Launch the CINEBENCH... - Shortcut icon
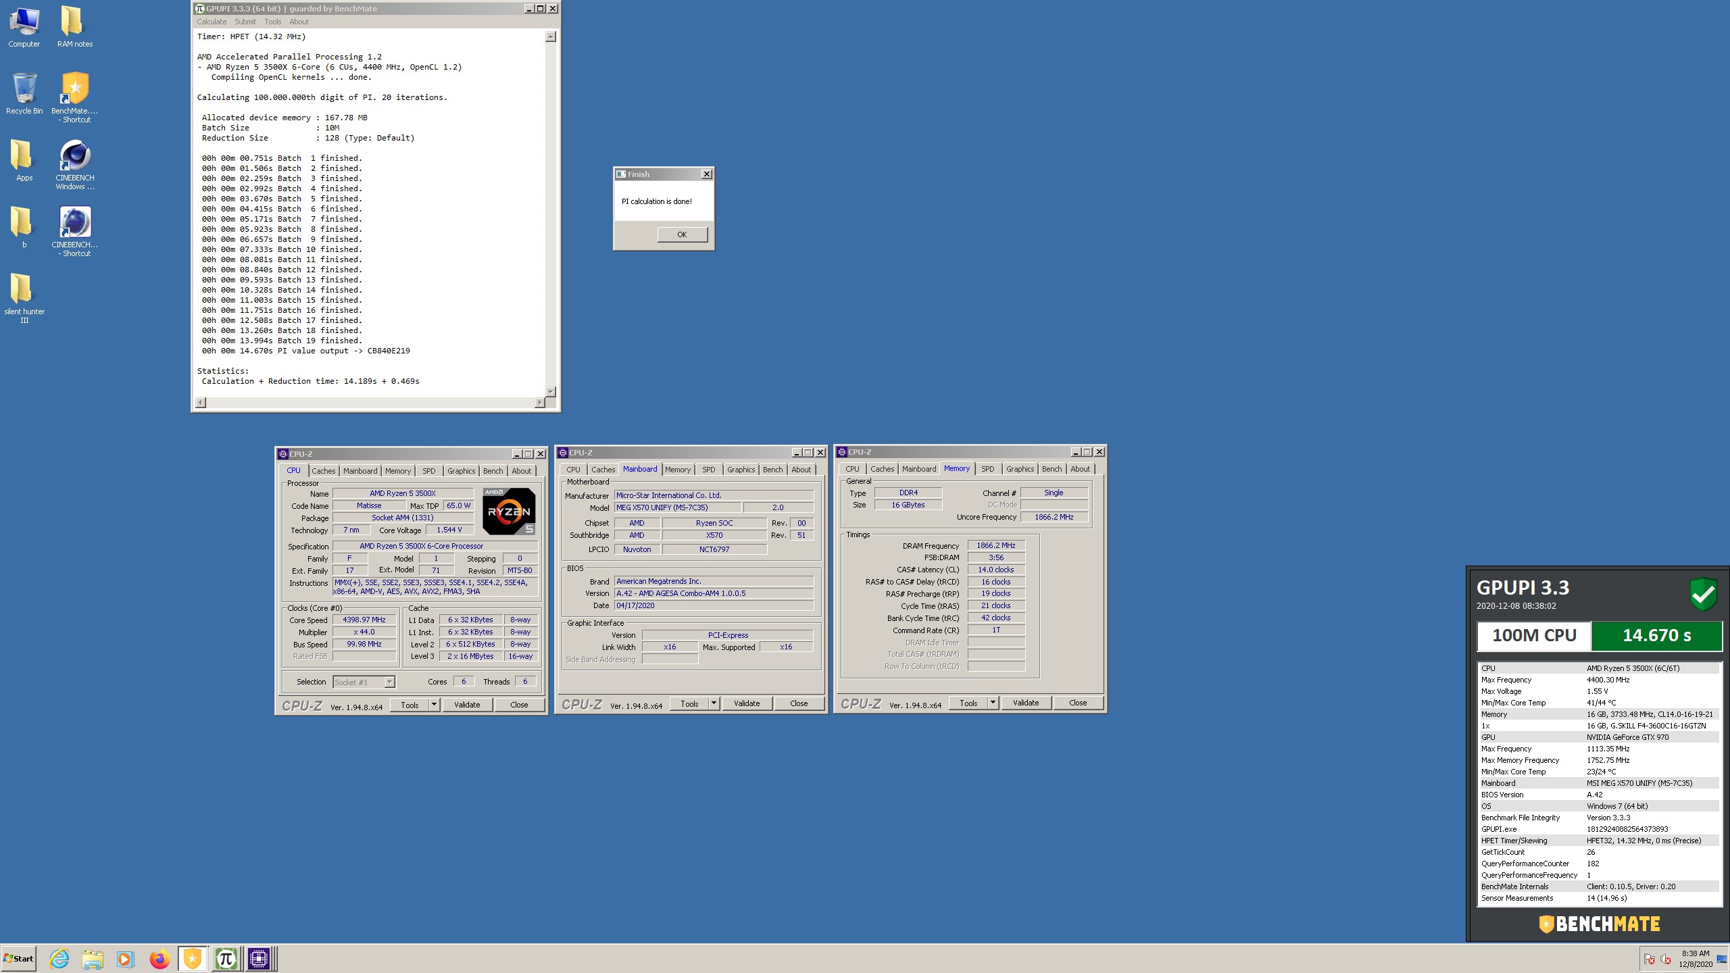 point(74,232)
